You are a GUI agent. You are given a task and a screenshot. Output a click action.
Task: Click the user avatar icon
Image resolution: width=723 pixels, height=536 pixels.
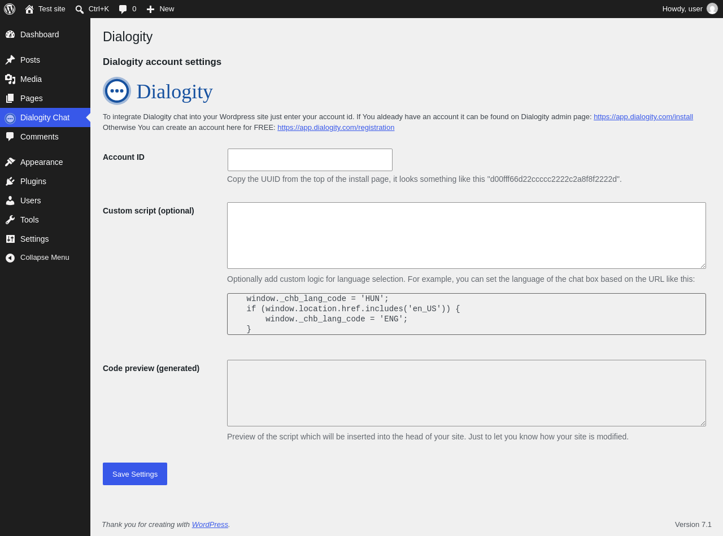pyautogui.click(x=712, y=9)
